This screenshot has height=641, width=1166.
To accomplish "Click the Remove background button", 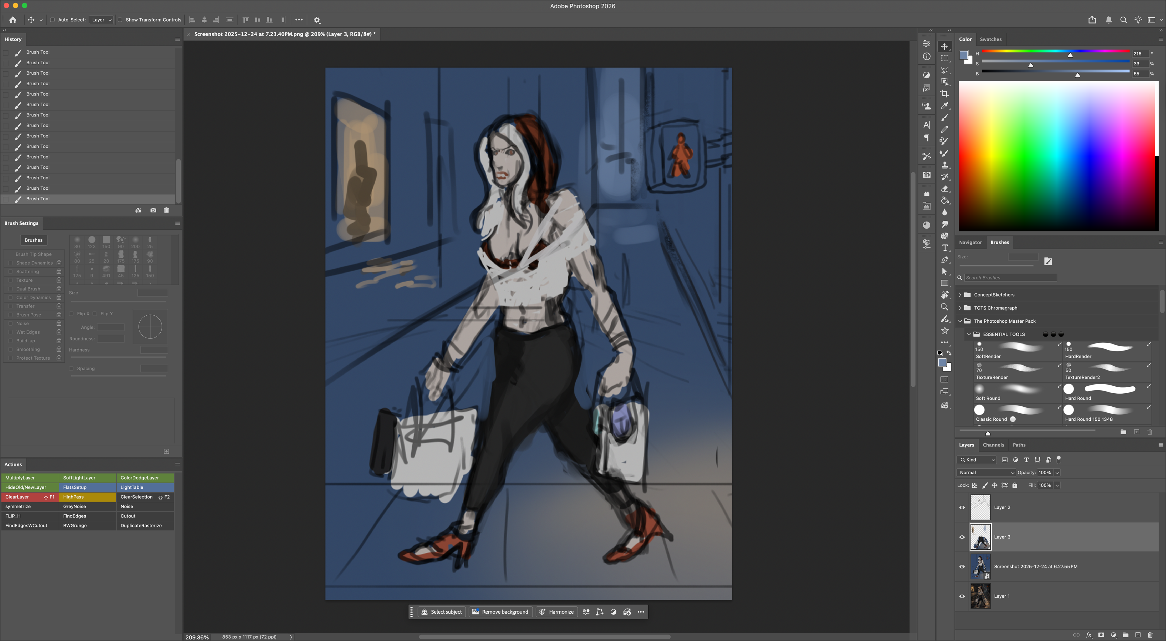I will pyautogui.click(x=500, y=612).
